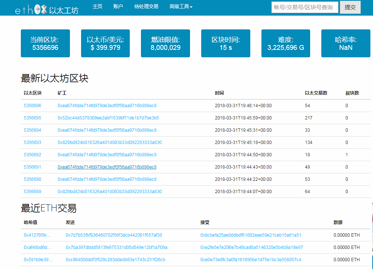The height and width of the screenshot is (272, 373).
Task: Click uncle count 1 in row 5356692
Action: pos(347,155)
